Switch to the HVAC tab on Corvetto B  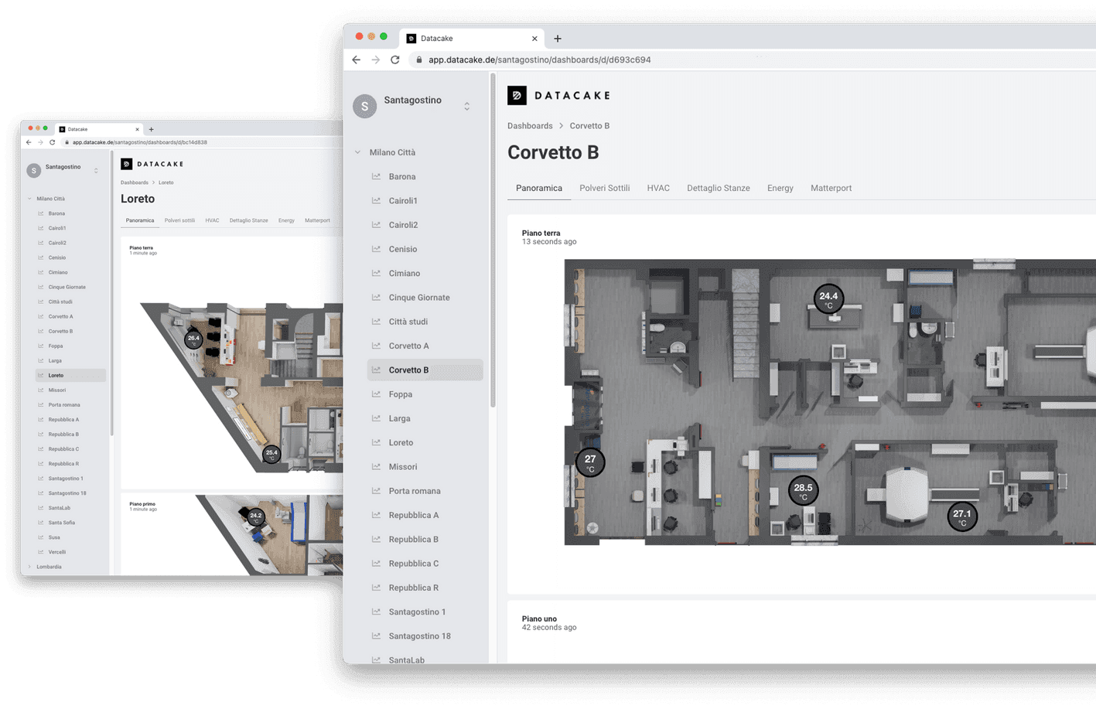coord(658,188)
